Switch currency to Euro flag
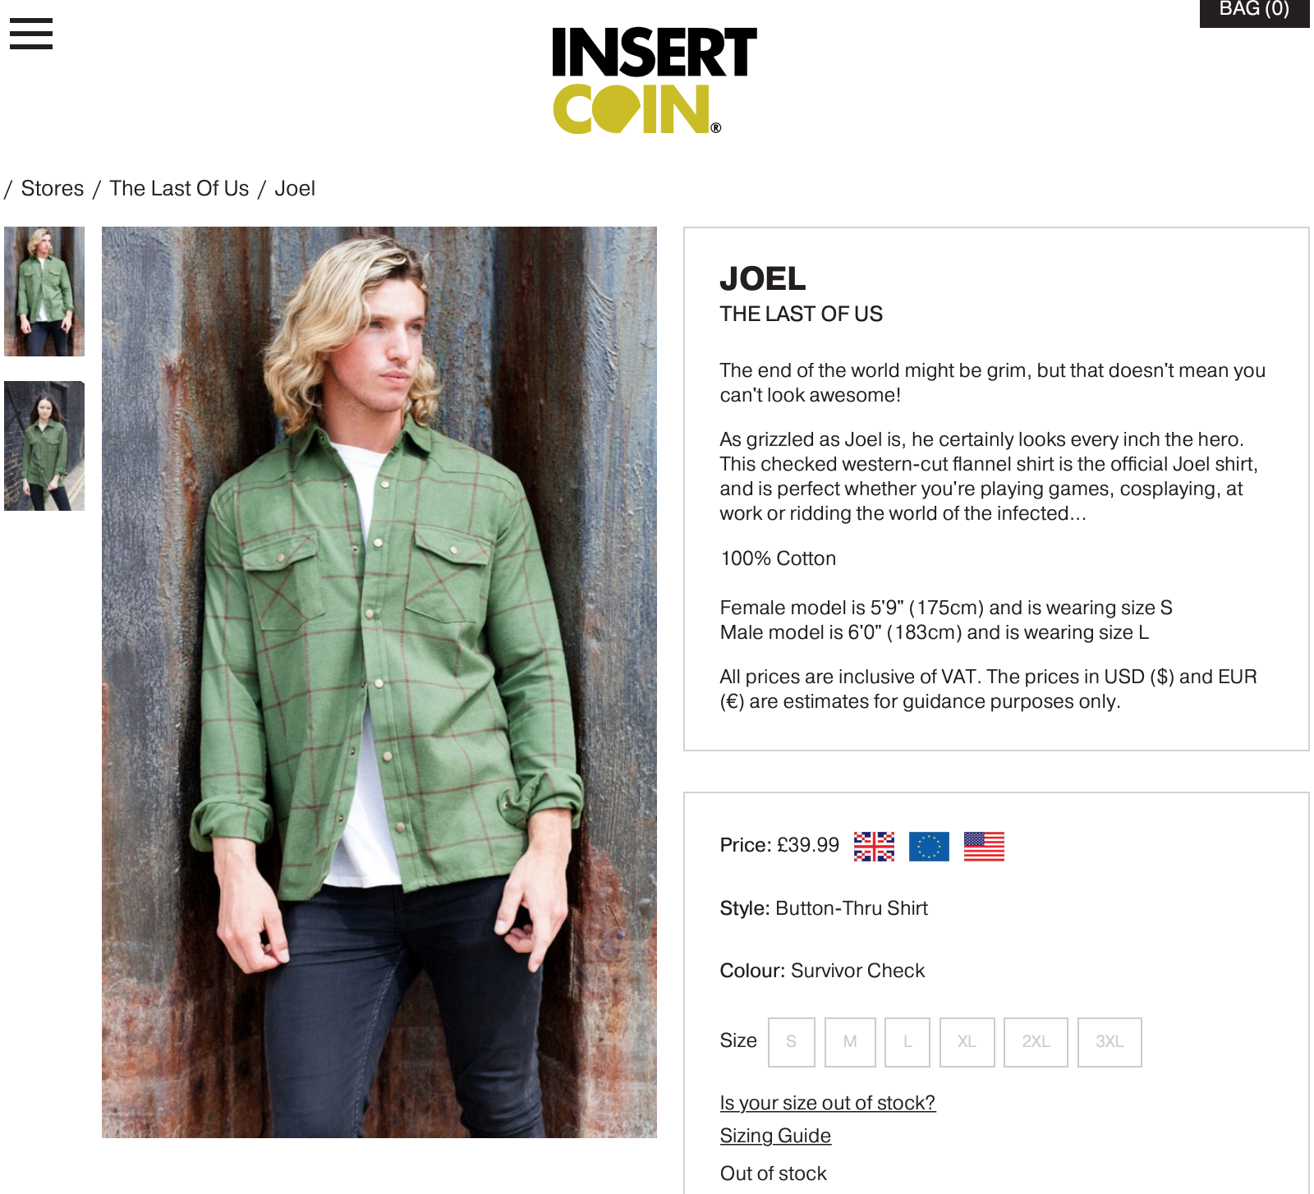This screenshot has width=1314, height=1194. [x=929, y=847]
